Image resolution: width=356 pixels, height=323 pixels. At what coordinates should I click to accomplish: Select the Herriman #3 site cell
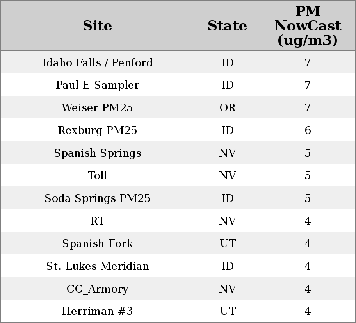[97, 311]
